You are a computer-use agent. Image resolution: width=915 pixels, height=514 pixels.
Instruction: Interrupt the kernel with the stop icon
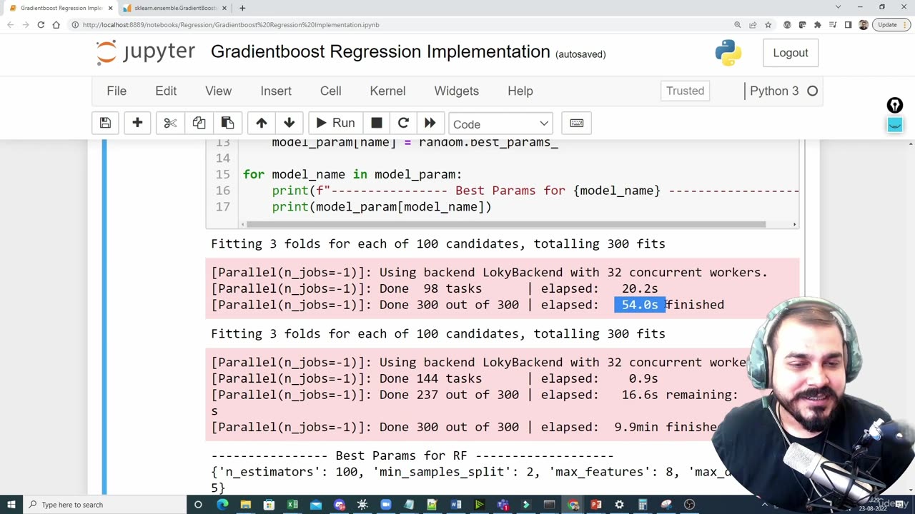coord(377,124)
